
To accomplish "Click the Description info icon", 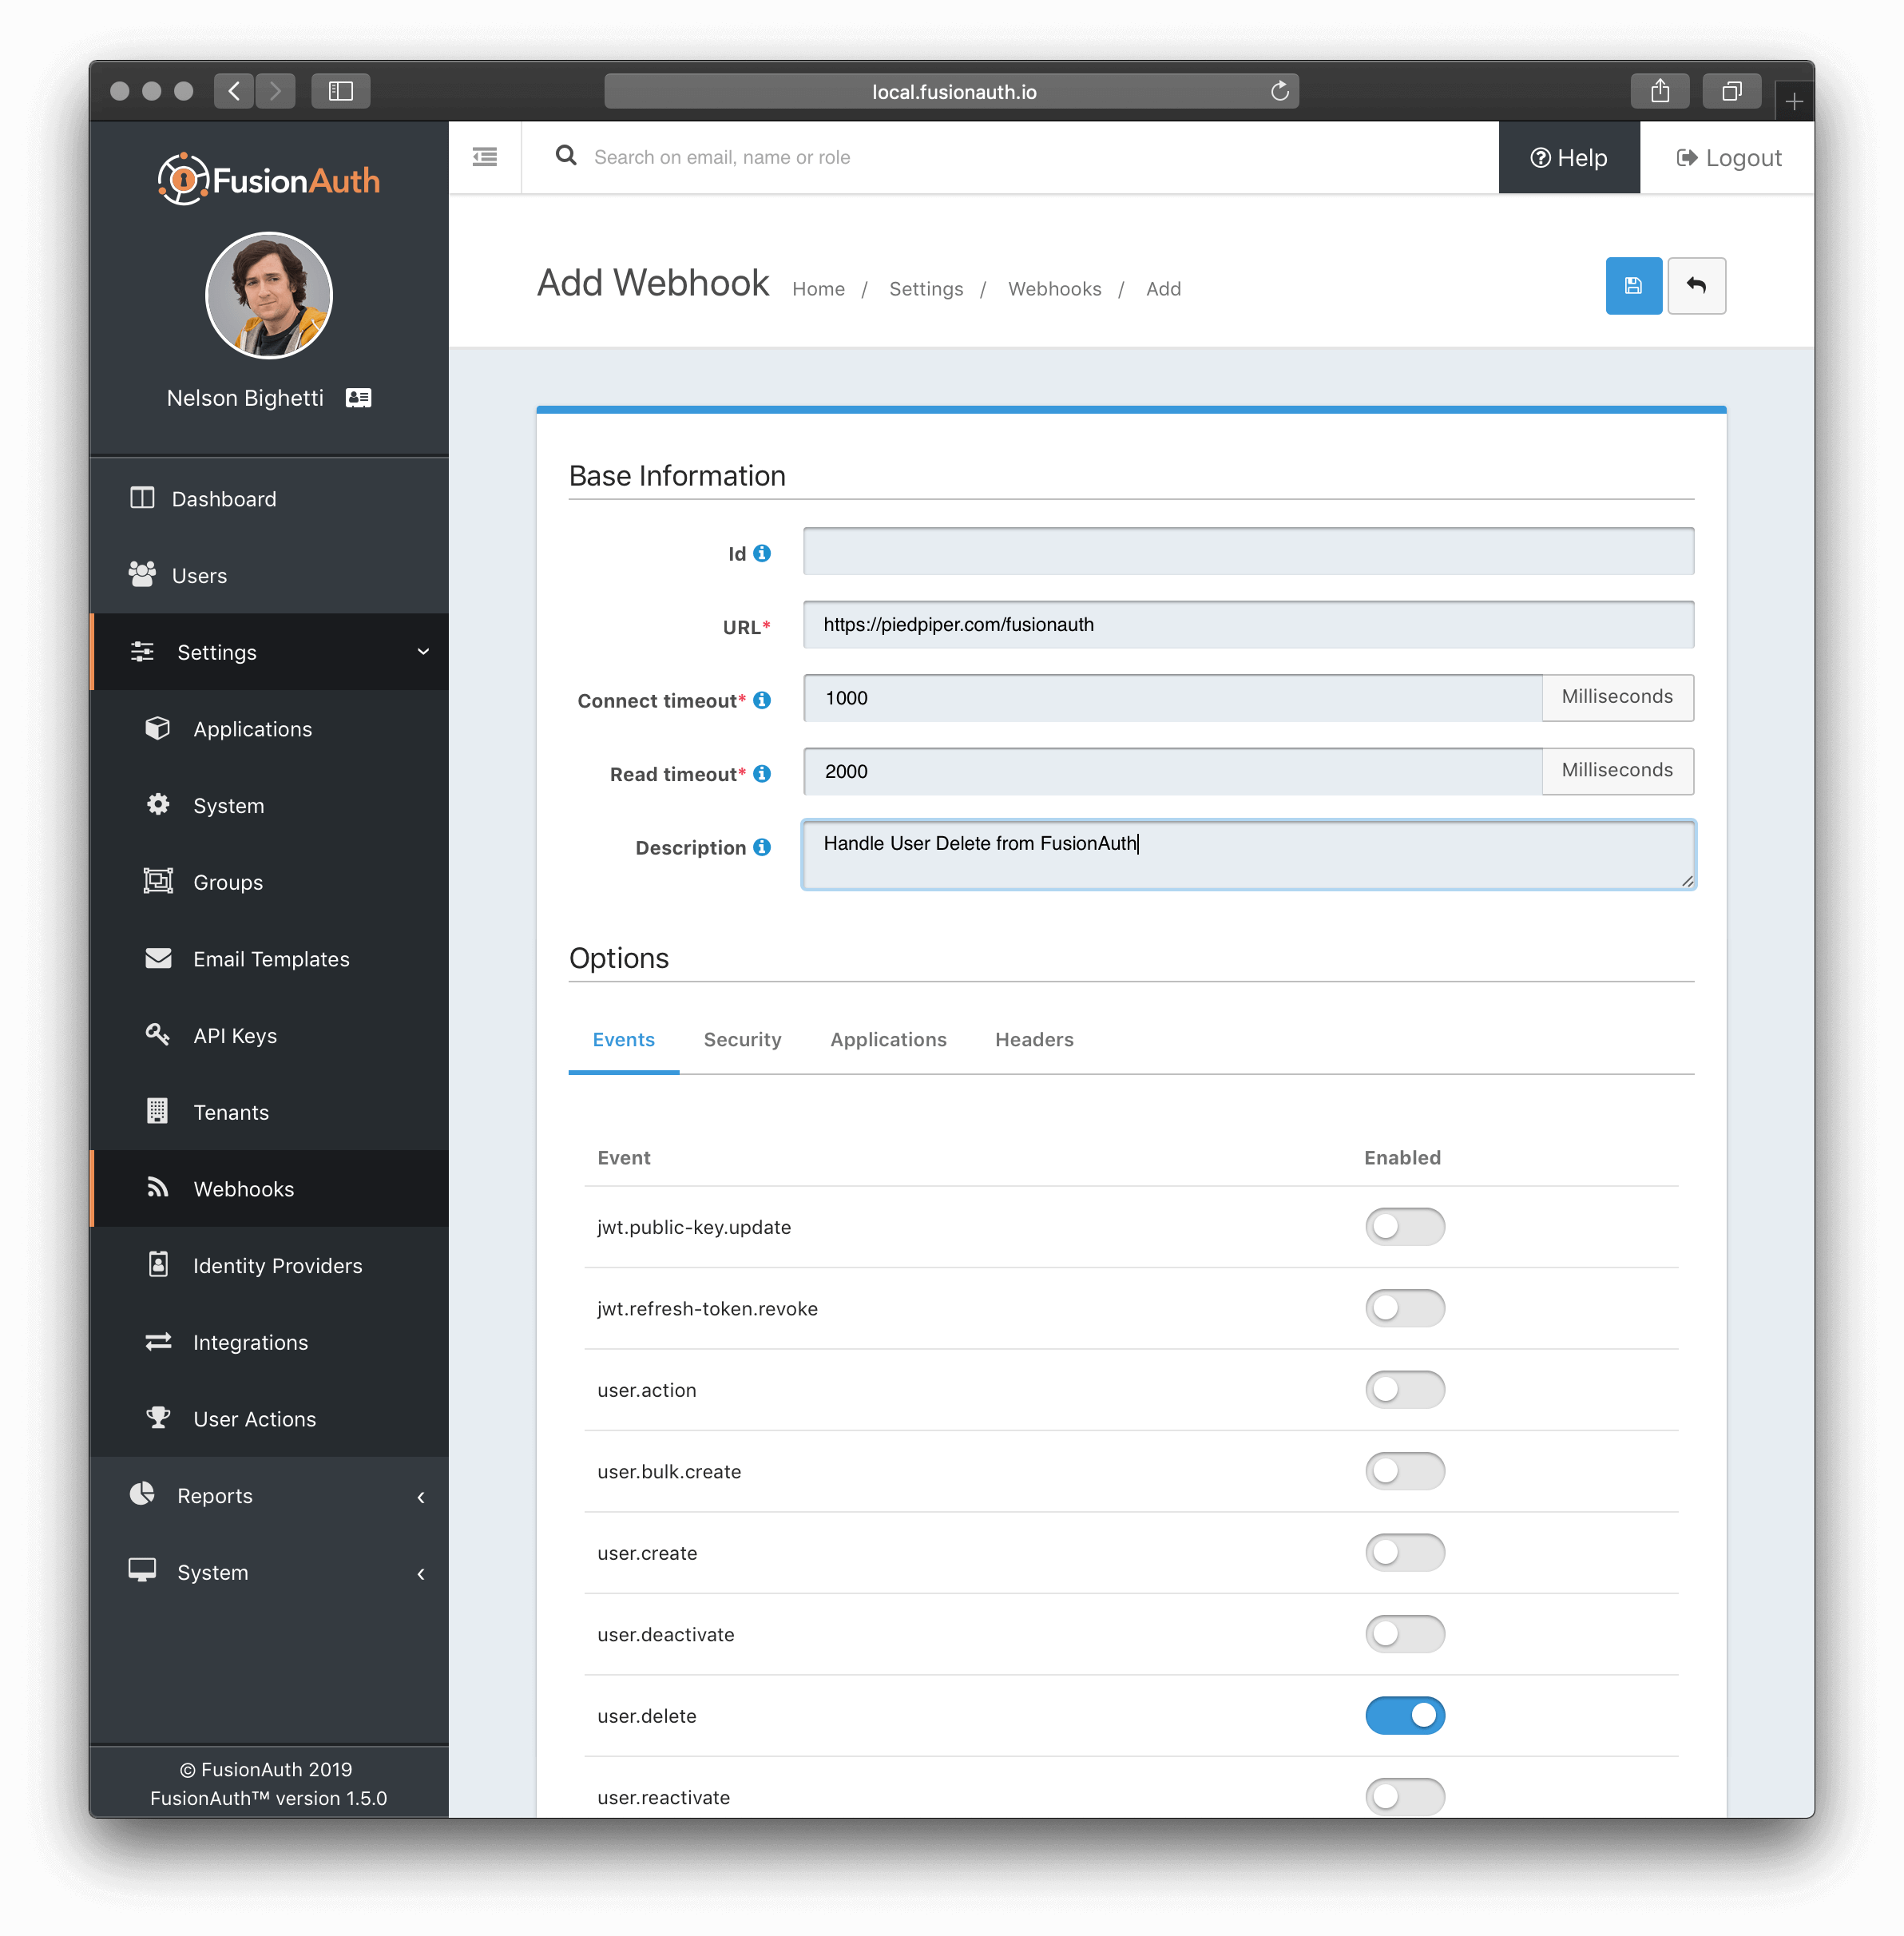I will click(x=762, y=847).
